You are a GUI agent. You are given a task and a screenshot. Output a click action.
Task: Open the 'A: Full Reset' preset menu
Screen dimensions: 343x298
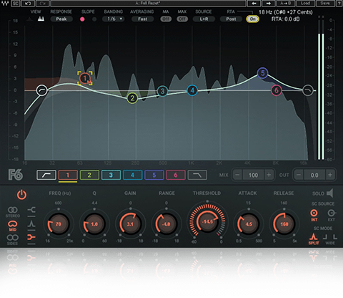click(x=148, y=3)
